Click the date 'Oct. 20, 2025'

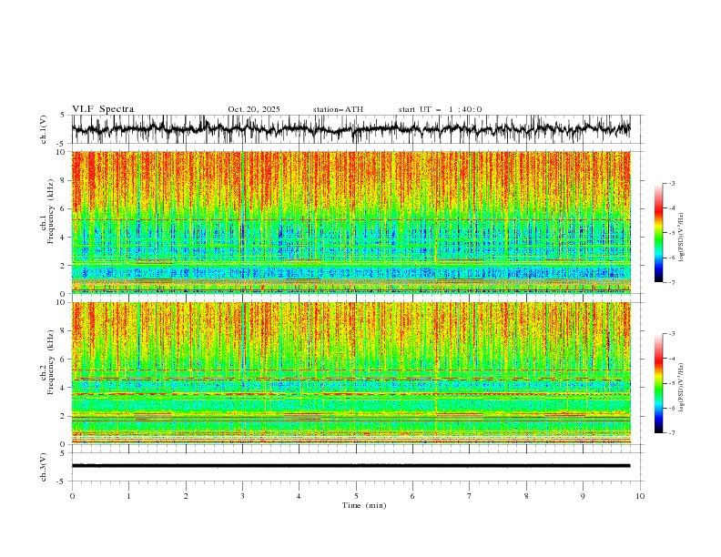(254, 109)
